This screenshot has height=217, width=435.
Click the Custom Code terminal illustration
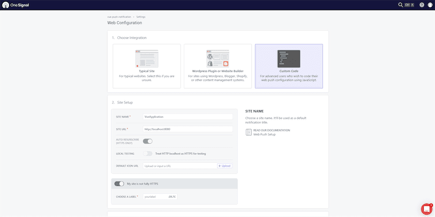[289, 58]
